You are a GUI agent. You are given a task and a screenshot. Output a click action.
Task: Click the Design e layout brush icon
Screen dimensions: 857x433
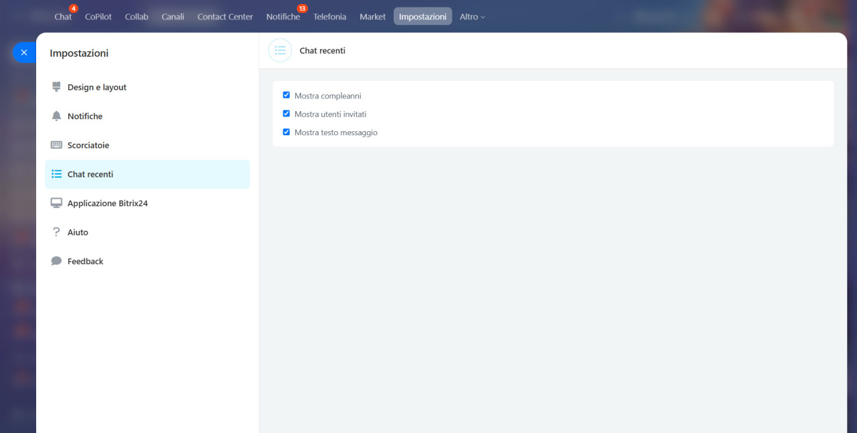[56, 87]
